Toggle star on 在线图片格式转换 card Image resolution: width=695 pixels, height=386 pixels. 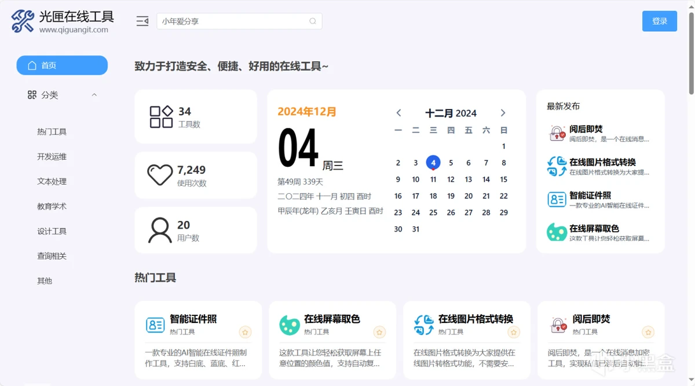[514, 332]
